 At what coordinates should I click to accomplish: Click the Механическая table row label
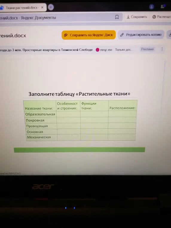39,137
